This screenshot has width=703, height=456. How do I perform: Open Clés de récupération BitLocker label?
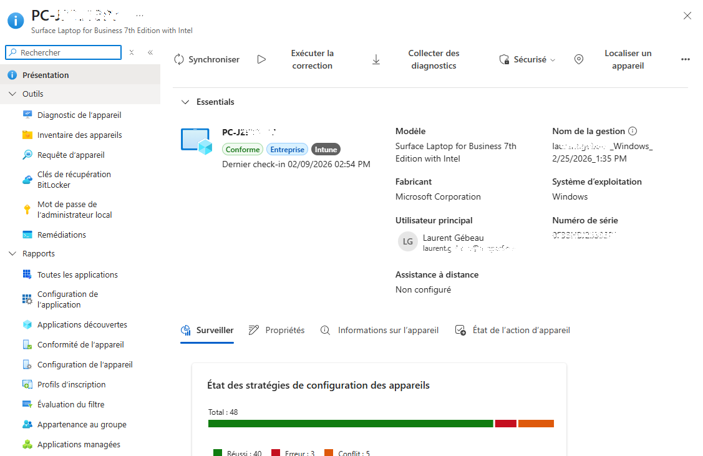pyautogui.click(x=74, y=180)
